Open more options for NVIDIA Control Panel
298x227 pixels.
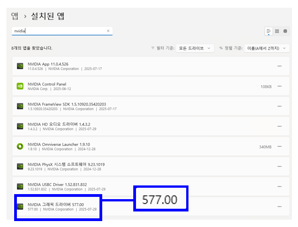coord(279,86)
